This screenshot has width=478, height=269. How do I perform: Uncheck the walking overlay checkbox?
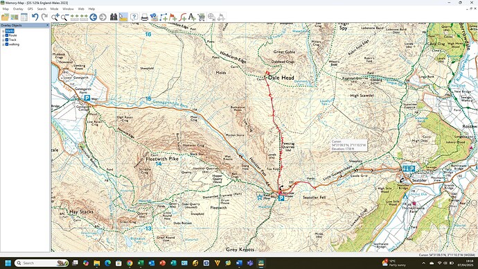[x=7, y=44]
